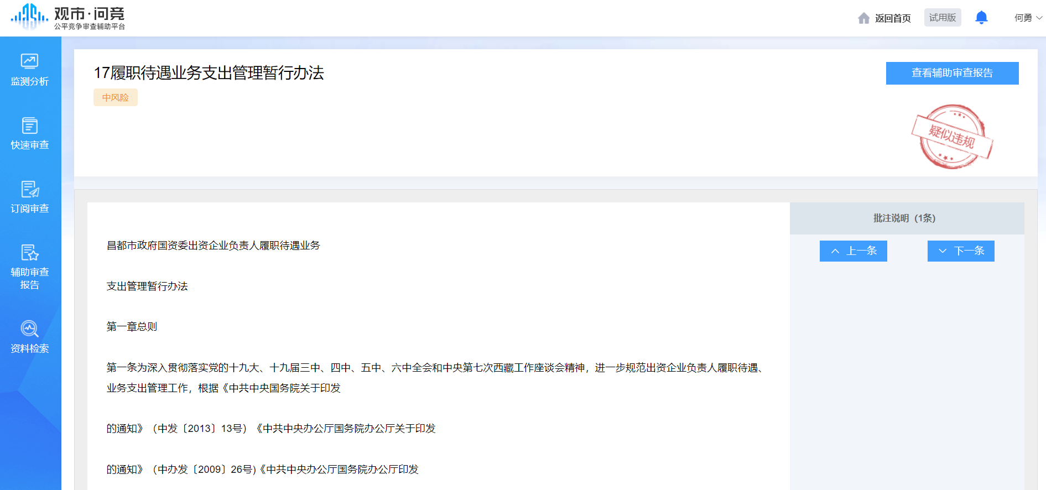Select the 快速审查 document icon

pos(29,126)
